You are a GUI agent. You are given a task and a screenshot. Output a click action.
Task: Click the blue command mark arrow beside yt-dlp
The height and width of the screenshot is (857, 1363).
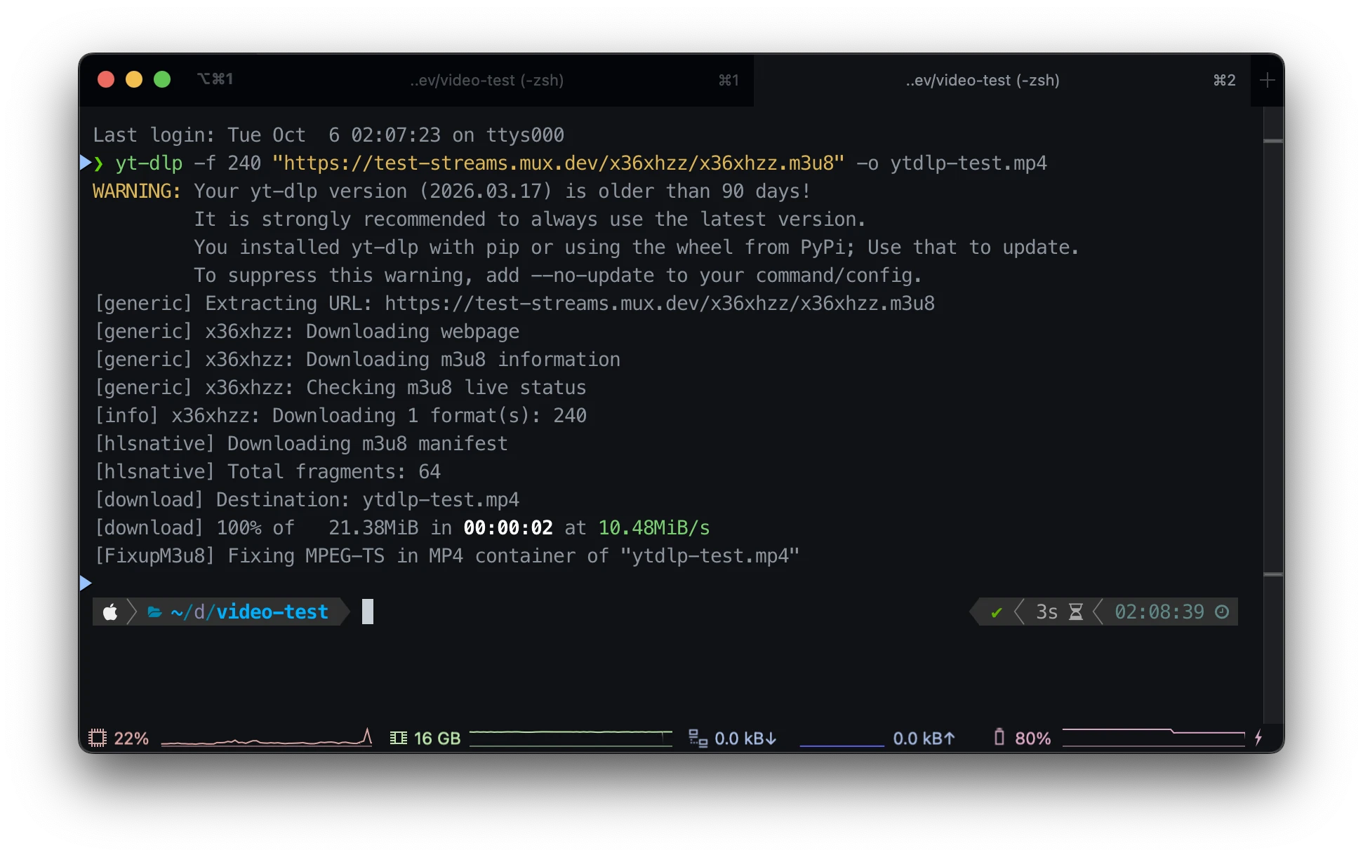tap(86, 163)
